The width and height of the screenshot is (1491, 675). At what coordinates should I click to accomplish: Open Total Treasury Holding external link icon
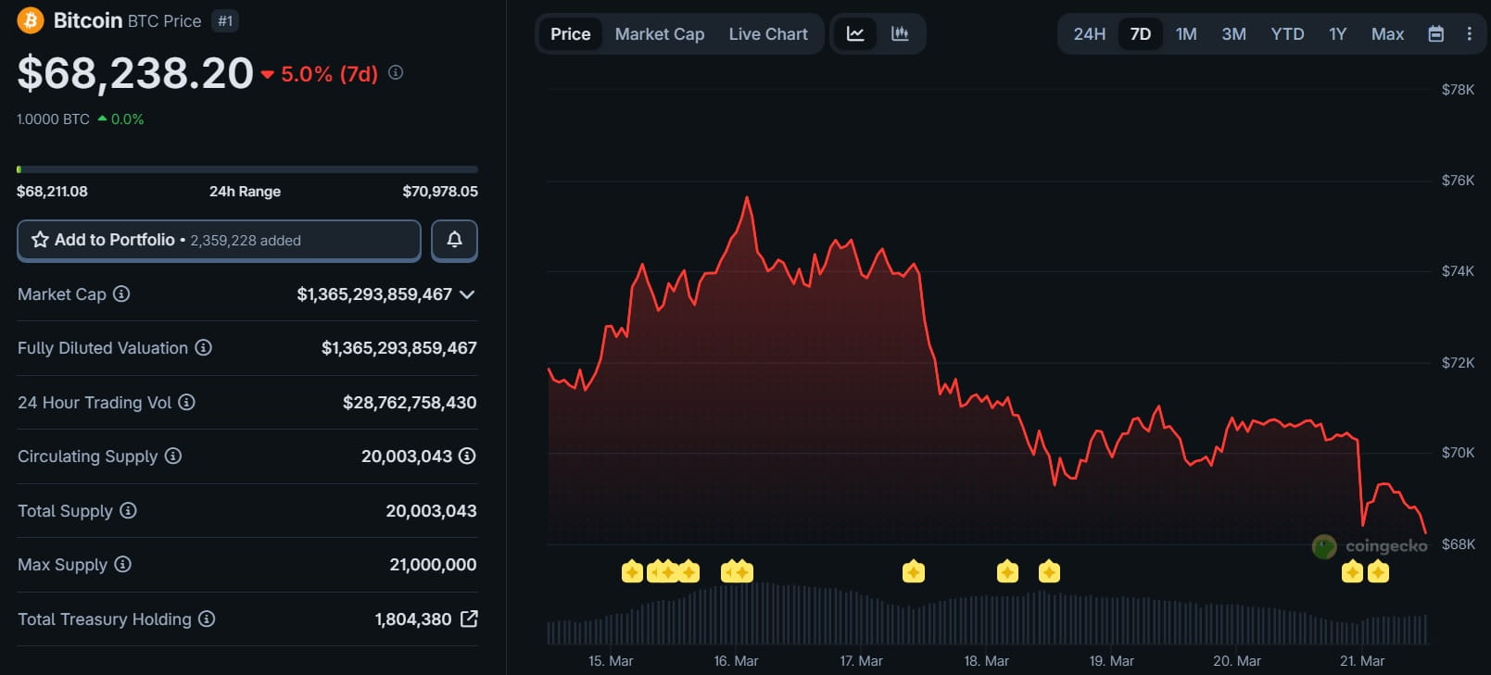pos(469,619)
